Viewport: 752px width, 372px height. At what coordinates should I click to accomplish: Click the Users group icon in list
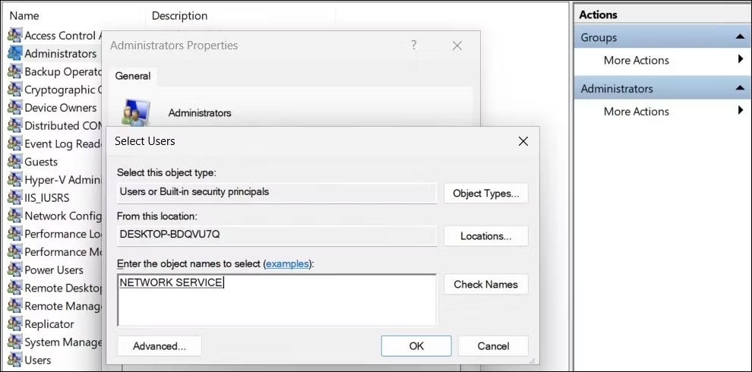pyautogui.click(x=14, y=360)
